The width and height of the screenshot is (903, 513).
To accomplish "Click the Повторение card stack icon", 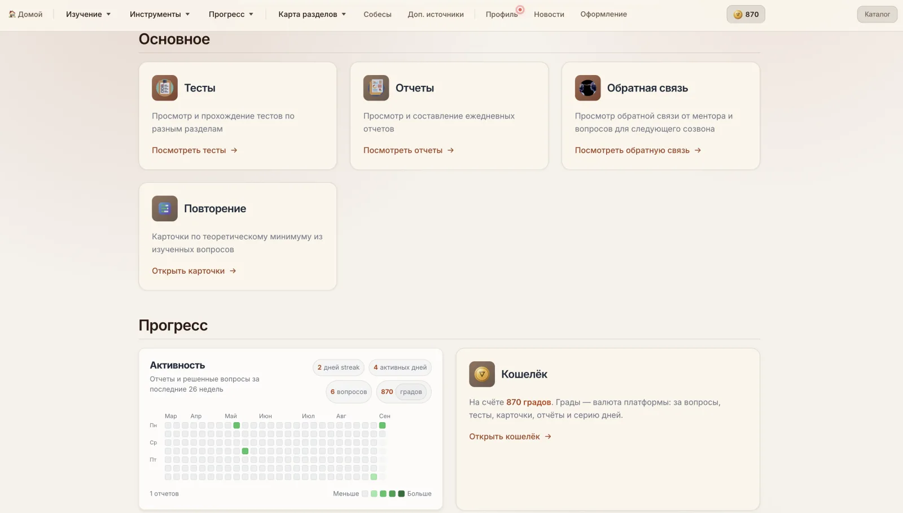I will [x=165, y=209].
